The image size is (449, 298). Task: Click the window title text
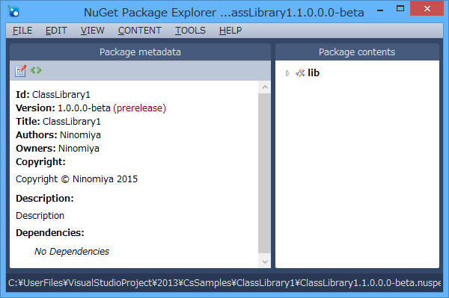point(224,12)
